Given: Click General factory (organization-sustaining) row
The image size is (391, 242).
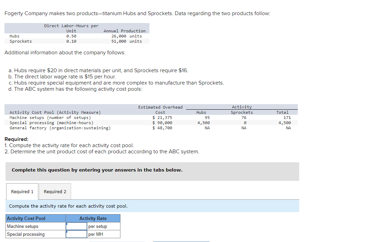Looking at the screenshot, I should (151, 128).
